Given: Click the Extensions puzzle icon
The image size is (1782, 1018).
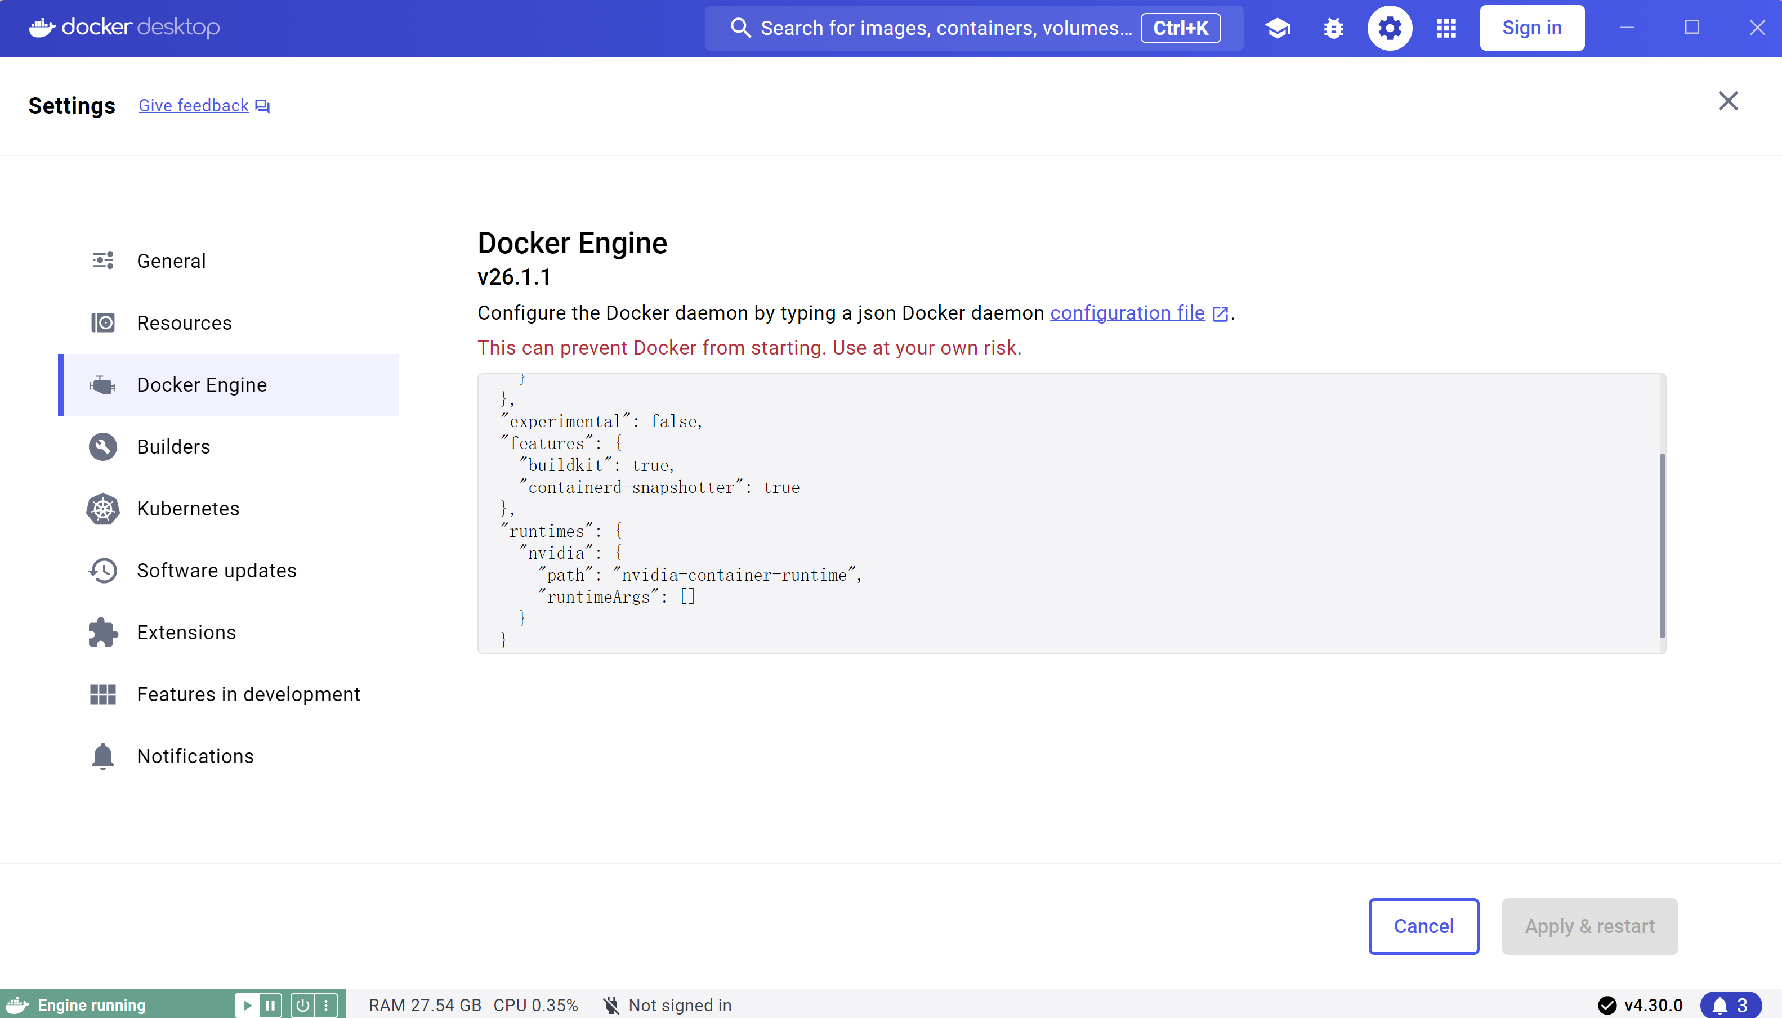Looking at the screenshot, I should 102,632.
